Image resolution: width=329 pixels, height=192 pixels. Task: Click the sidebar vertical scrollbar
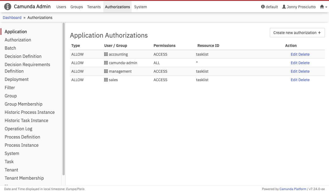coord(64,99)
